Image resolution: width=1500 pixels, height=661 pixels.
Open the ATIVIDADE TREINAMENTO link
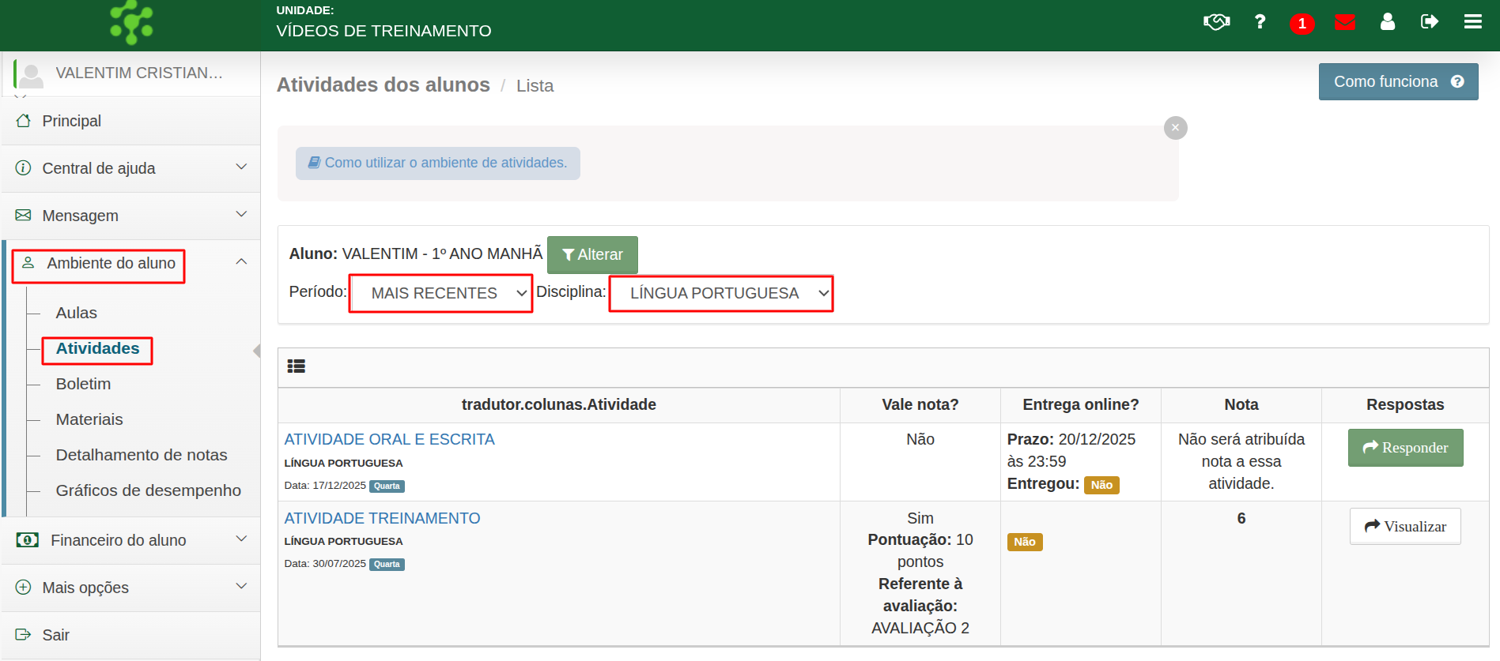[382, 518]
